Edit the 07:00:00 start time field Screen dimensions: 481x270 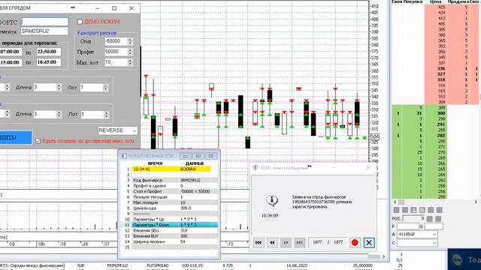pyautogui.click(x=11, y=52)
